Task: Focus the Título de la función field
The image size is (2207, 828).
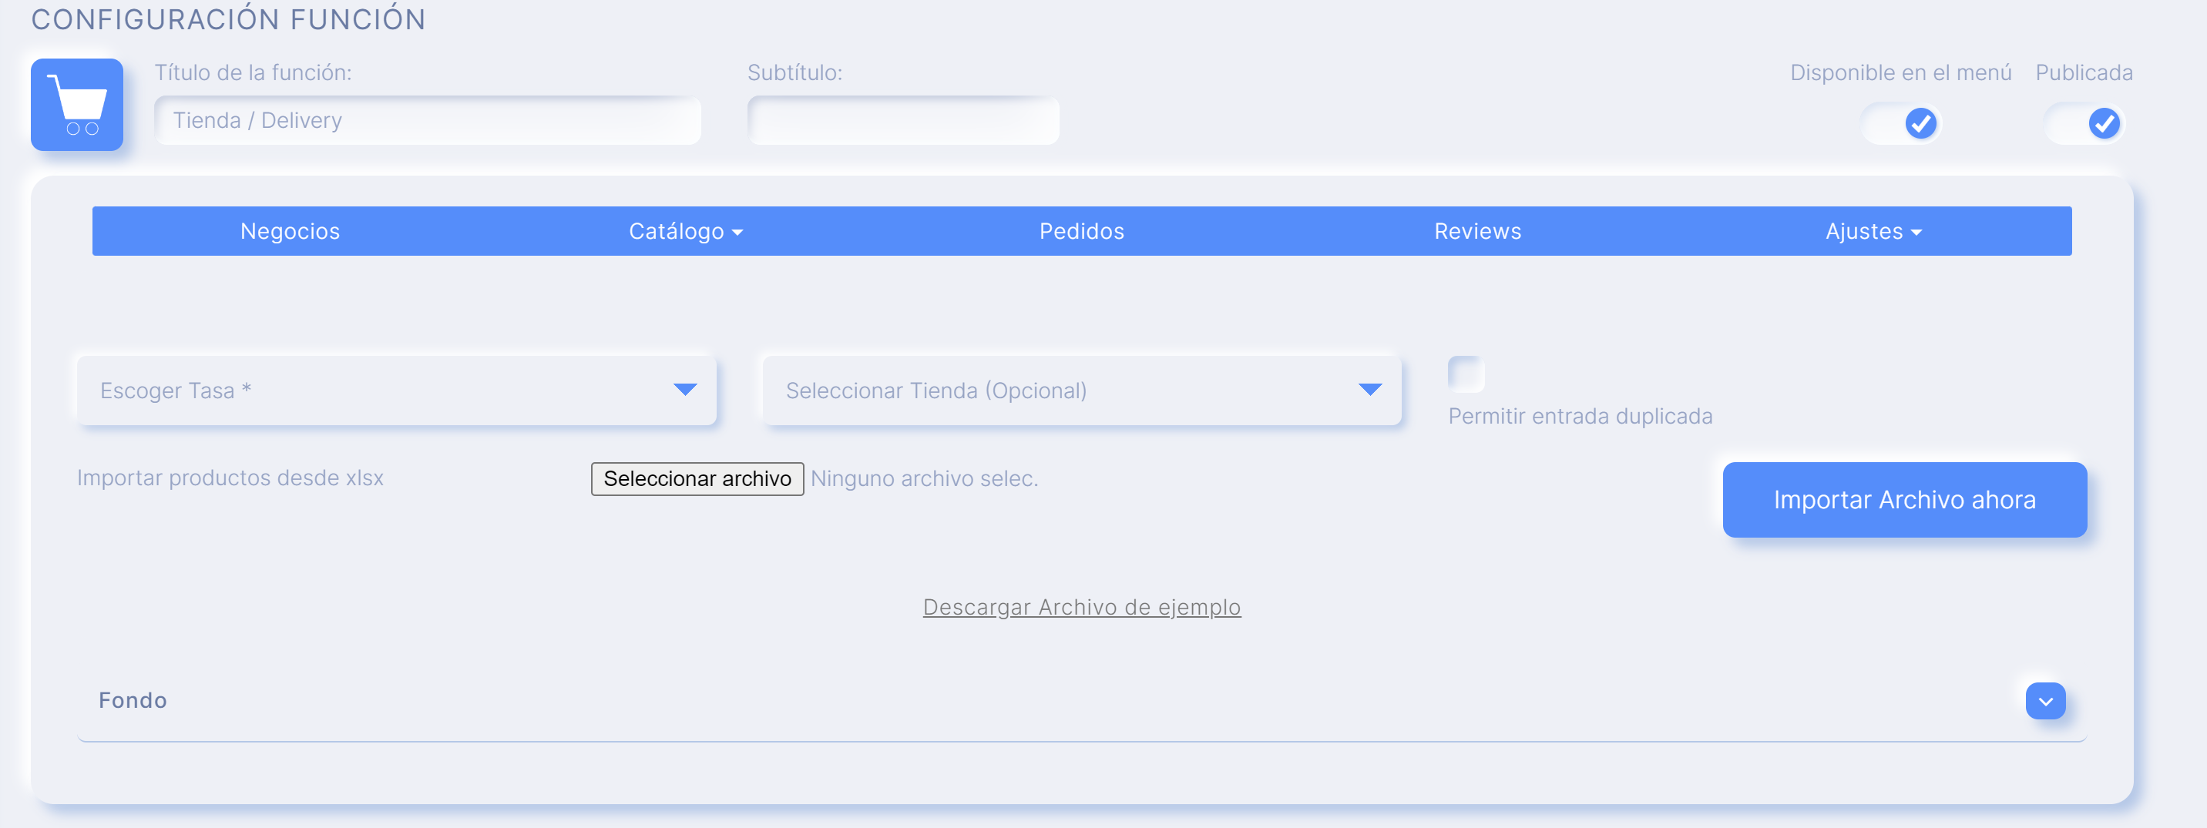Action: [428, 121]
